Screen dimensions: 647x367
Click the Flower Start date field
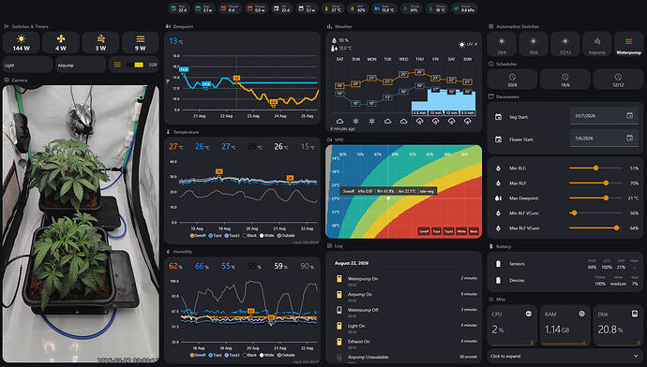coord(604,139)
